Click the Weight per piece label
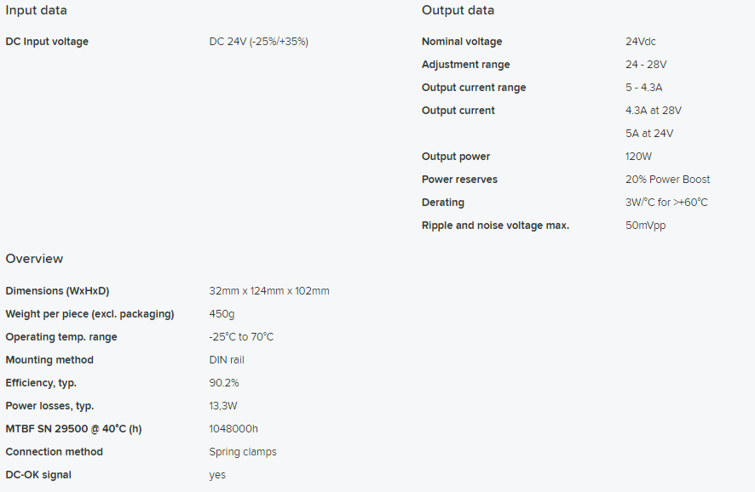Viewport: 755px width, 492px height. [x=89, y=314]
